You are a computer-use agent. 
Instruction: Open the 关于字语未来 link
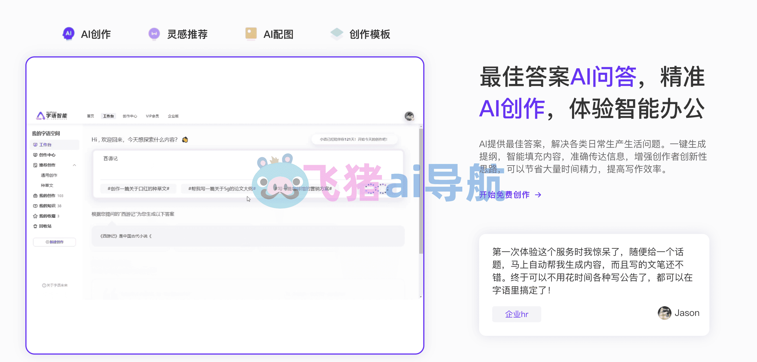click(55, 285)
